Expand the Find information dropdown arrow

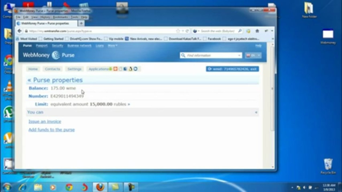coord(239,55)
